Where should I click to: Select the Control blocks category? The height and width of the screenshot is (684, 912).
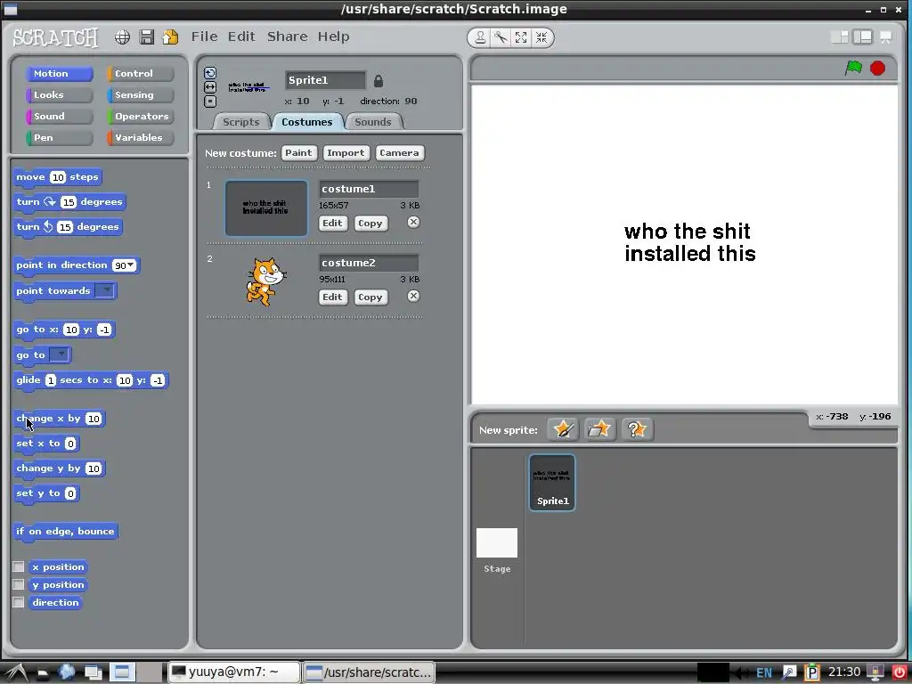[140, 73]
